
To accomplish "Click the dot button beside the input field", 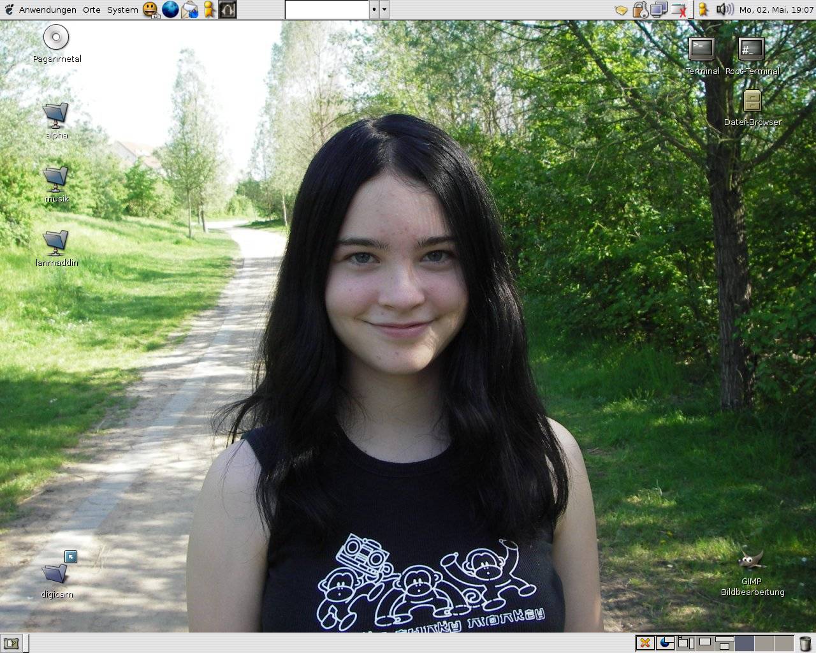I will coord(374,10).
